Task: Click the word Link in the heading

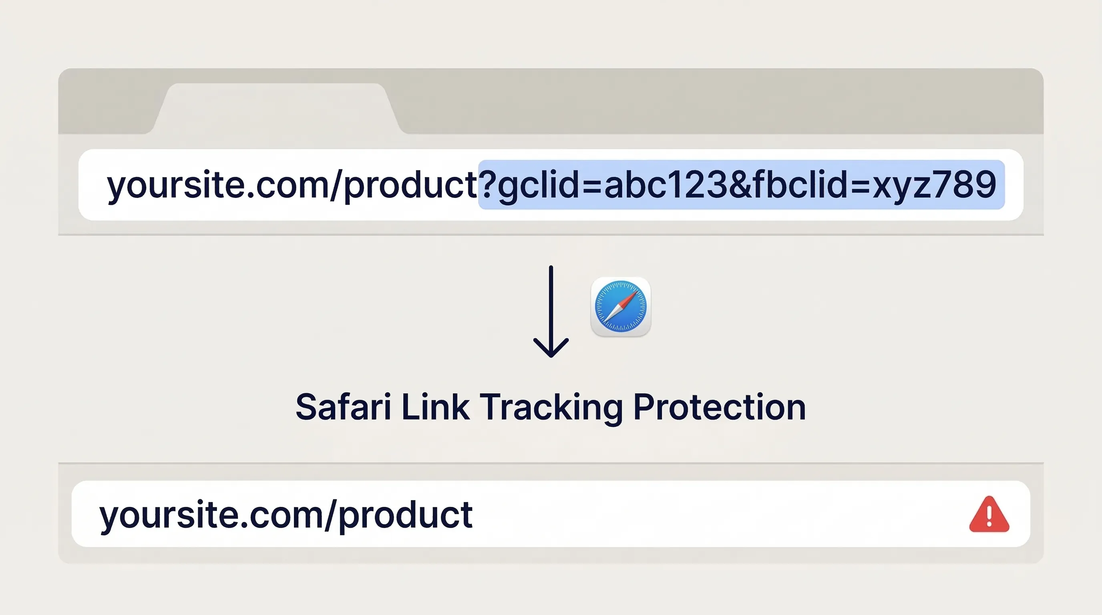Action: click(x=436, y=407)
